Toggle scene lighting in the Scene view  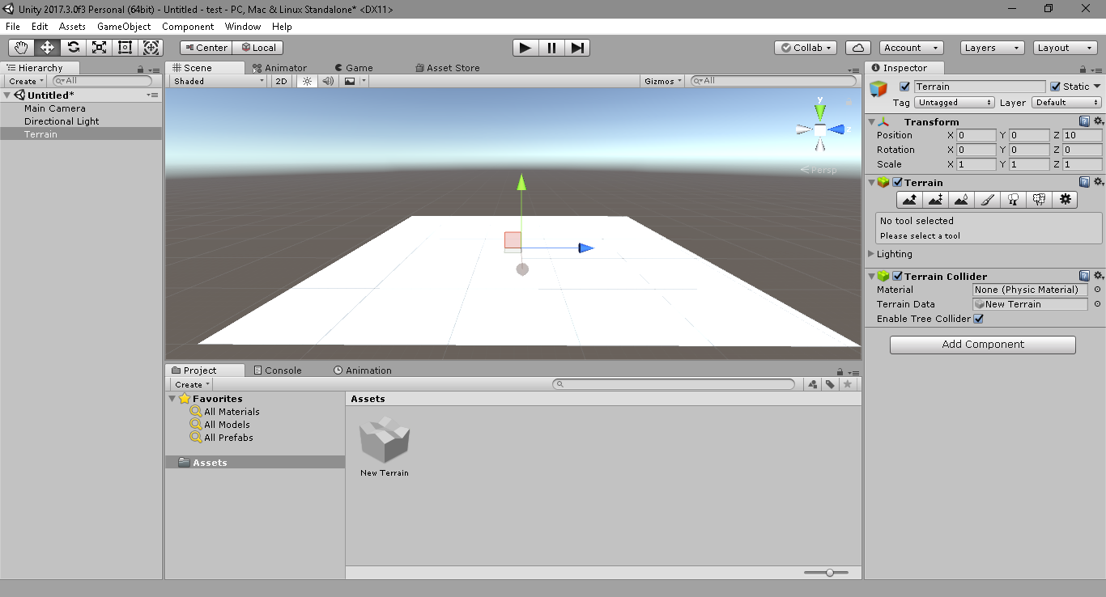pos(305,80)
